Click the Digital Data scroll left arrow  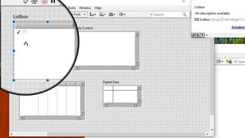pos(106,105)
